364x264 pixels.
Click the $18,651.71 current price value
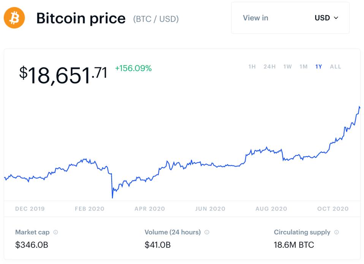(63, 74)
